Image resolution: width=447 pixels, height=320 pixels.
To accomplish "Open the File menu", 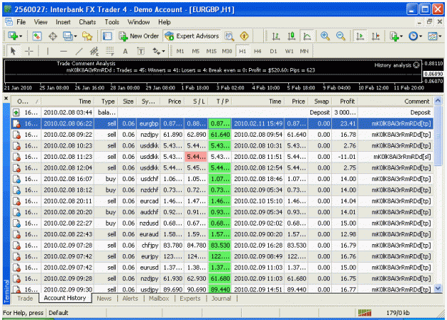I will pos(21,22).
